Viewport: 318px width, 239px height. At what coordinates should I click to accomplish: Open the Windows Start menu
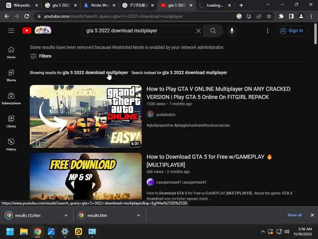pos(10,232)
